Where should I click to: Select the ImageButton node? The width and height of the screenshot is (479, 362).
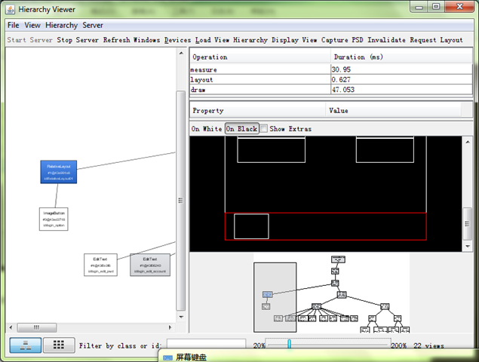[54, 219]
